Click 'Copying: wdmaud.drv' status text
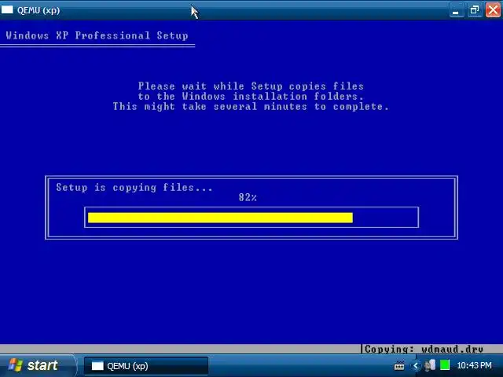Viewport: 503px width, 377px height. 424,349
